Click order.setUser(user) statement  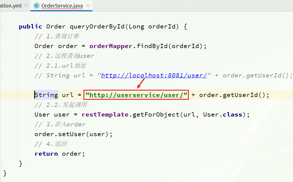pyautogui.click(x=73, y=134)
